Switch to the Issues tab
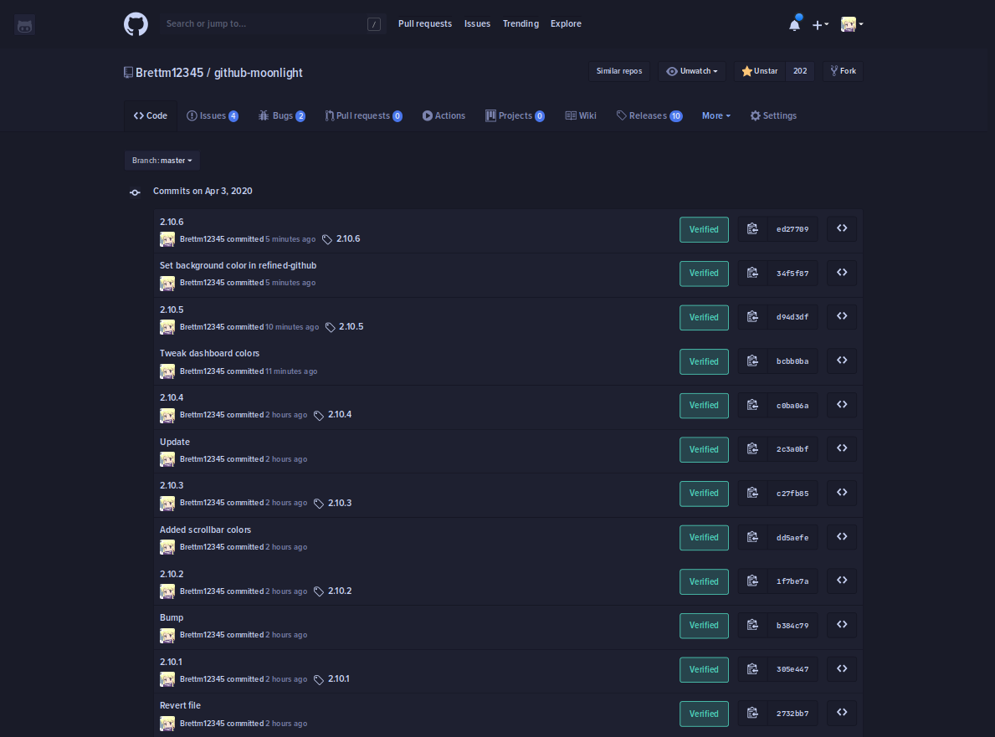 tap(213, 115)
